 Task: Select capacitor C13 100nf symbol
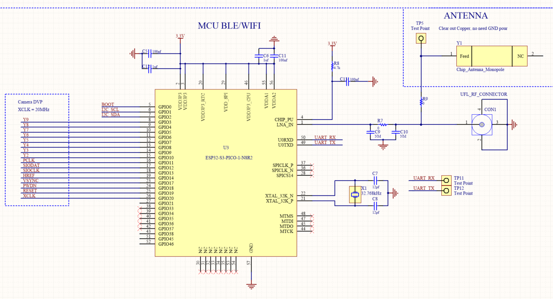pos(347,82)
